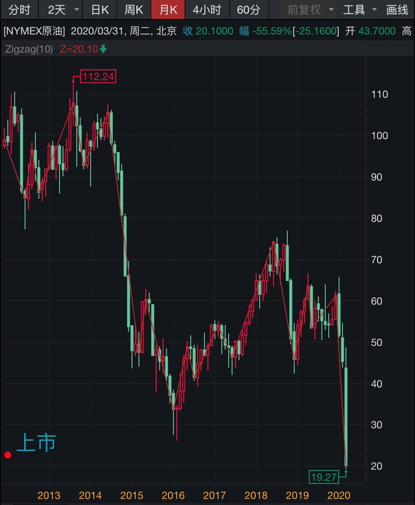
Task: Click the [NYMEX原油] symbol name
Action: point(34,31)
